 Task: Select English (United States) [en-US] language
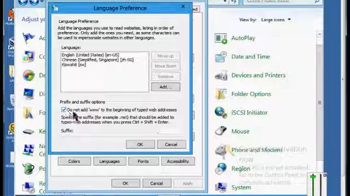(x=90, y=55)
